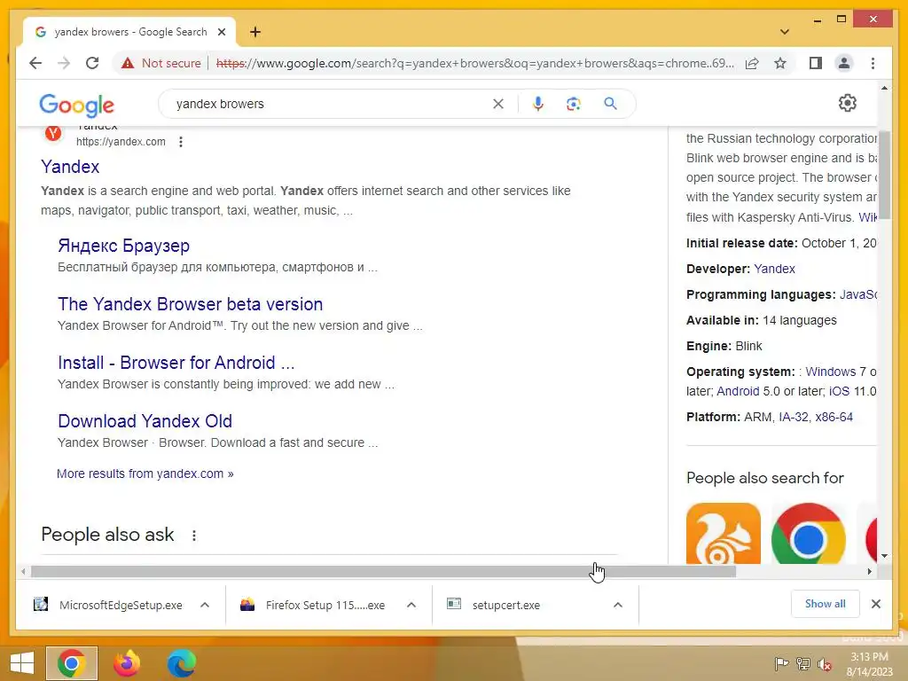The image size is (908, 681).
Task: Close the downloads bar
Action: (x=875, y=604)
